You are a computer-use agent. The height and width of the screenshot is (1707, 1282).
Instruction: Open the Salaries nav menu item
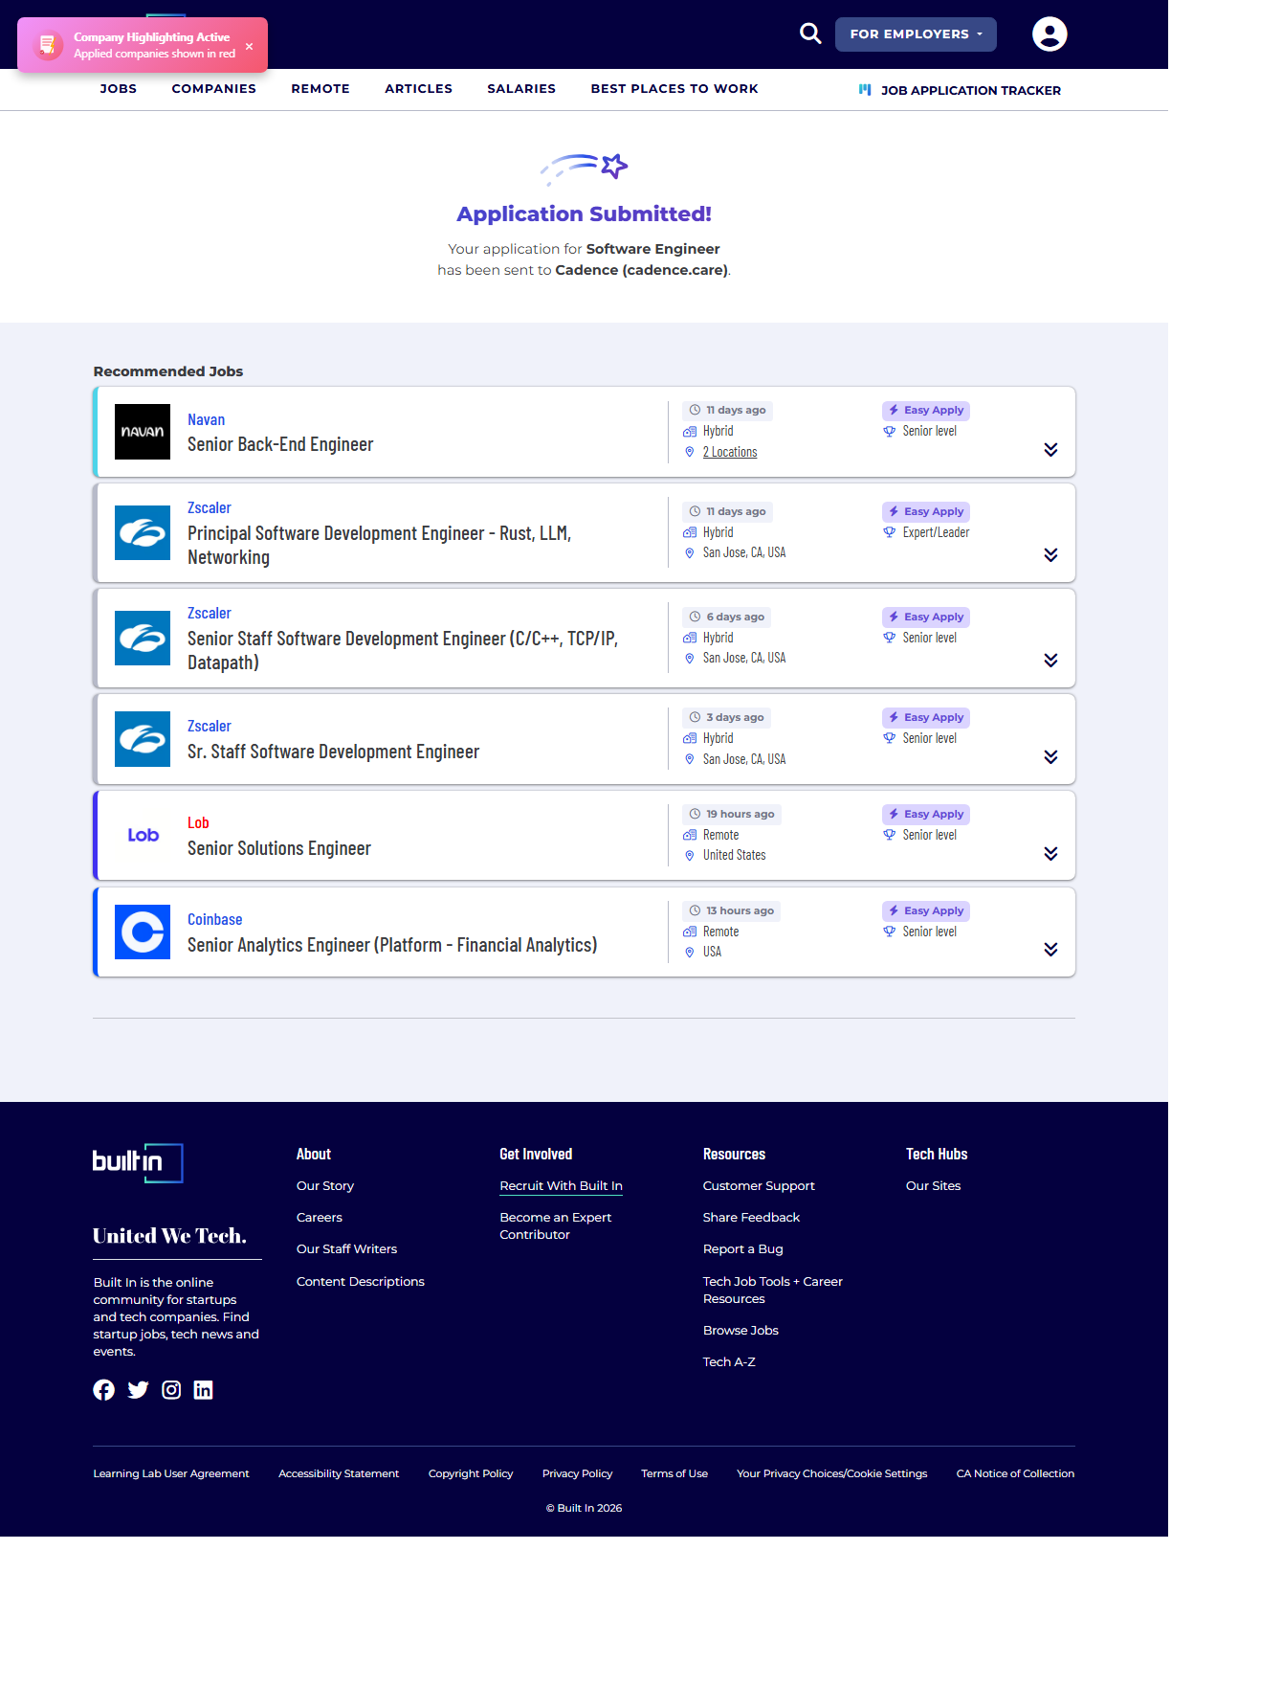520,89
